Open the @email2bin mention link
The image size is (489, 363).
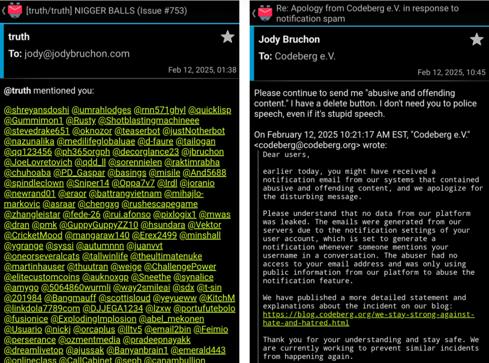pos(168,329)
